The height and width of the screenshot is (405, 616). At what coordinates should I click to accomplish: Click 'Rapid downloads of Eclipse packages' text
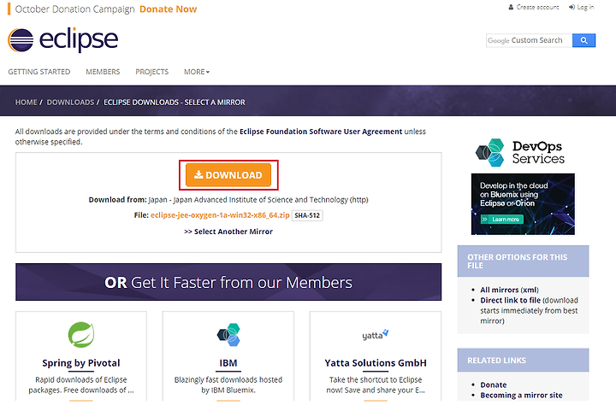[x=81, y=385]
